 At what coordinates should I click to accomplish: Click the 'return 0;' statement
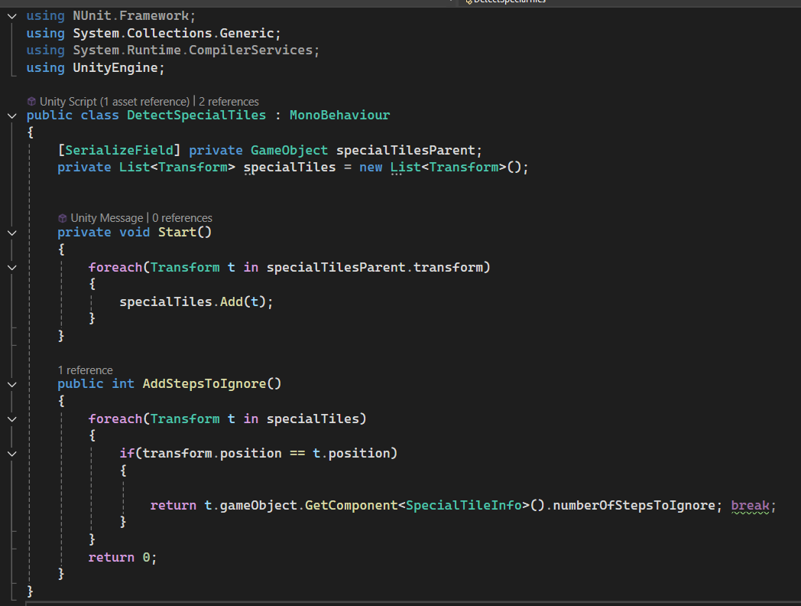(x=122, y=558)
